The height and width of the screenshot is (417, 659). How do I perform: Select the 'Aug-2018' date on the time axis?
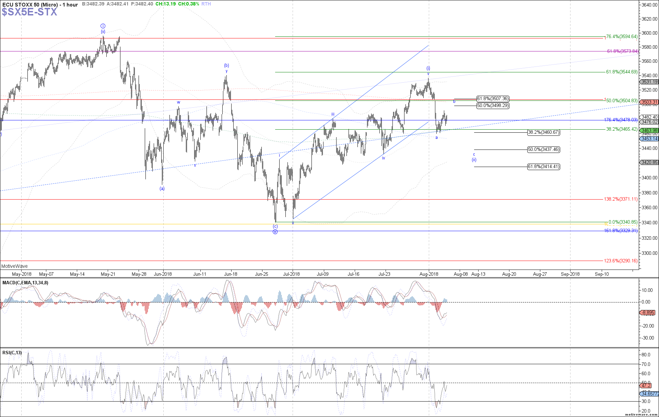coord(429,274)
